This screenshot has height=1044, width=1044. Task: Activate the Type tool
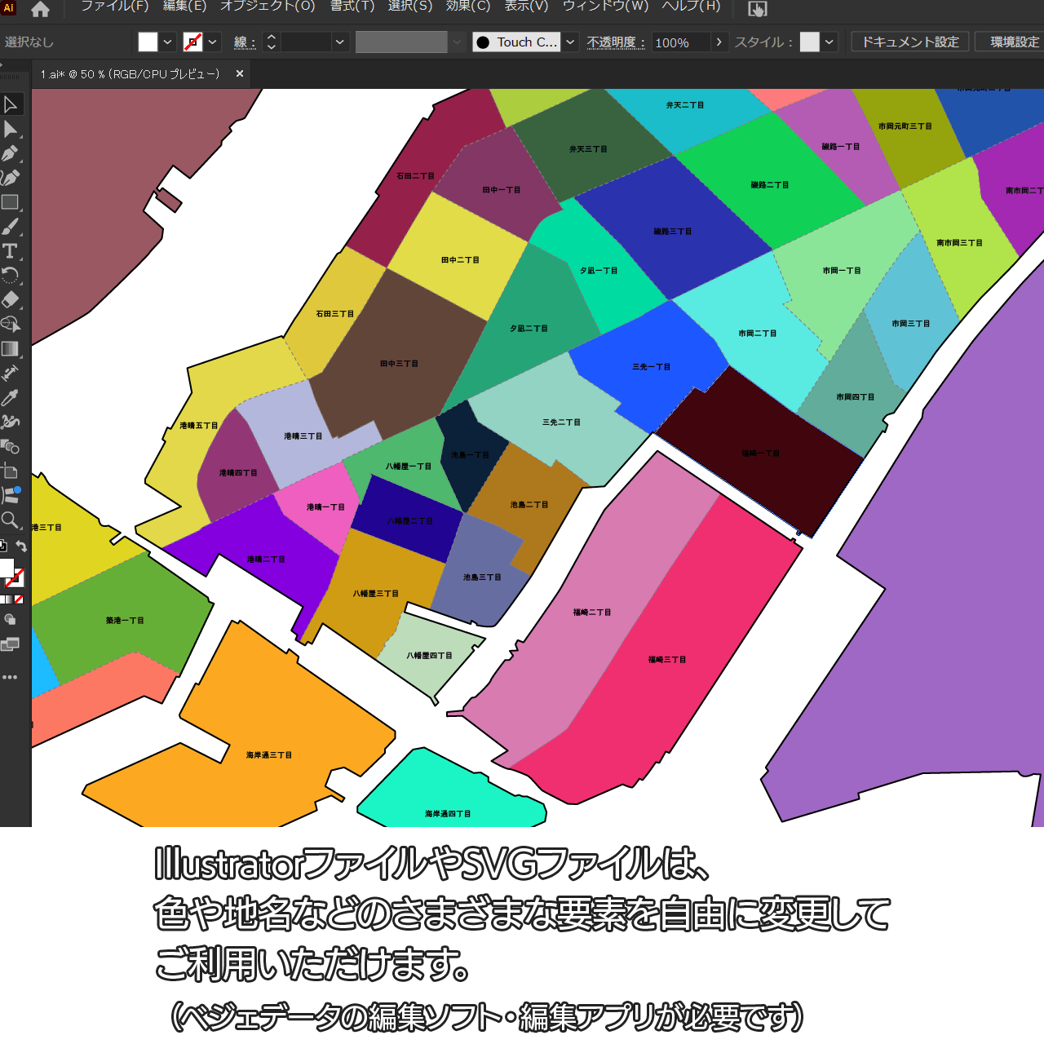(11, 251)
